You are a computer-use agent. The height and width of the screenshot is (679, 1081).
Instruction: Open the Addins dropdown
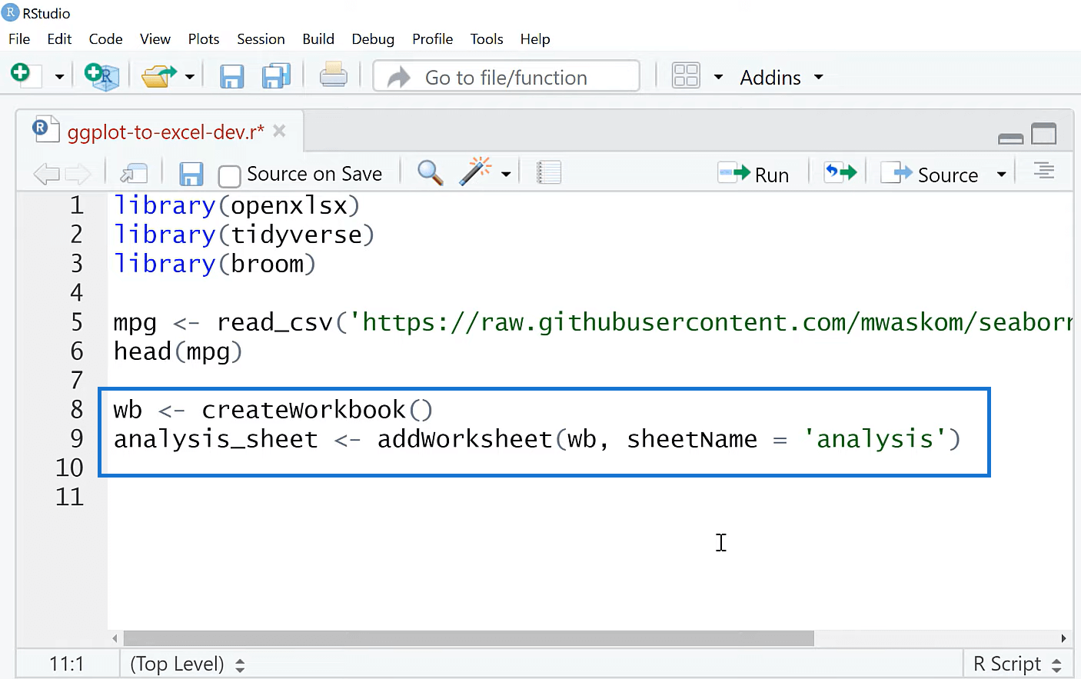pos(781,77)
